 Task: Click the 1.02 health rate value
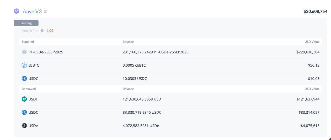[x=50, y=31]
